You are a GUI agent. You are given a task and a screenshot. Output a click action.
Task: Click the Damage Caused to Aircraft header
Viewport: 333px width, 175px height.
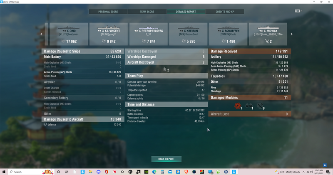point(83,119)
